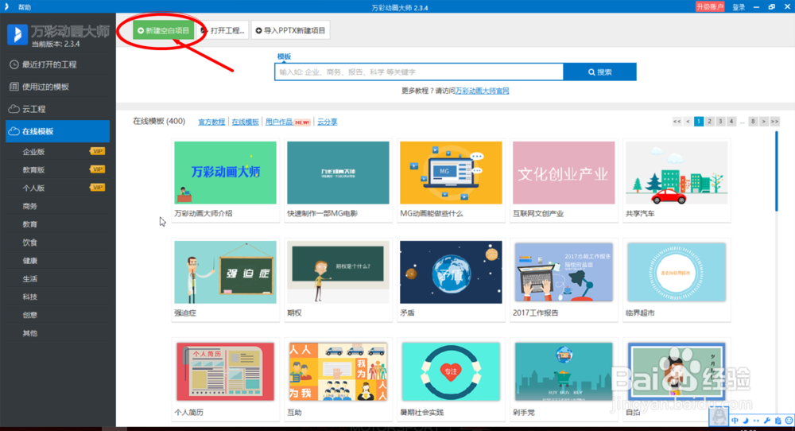Switch to the 云分享 tab
This screenshot has width=795, height=431.
[327, 122]
